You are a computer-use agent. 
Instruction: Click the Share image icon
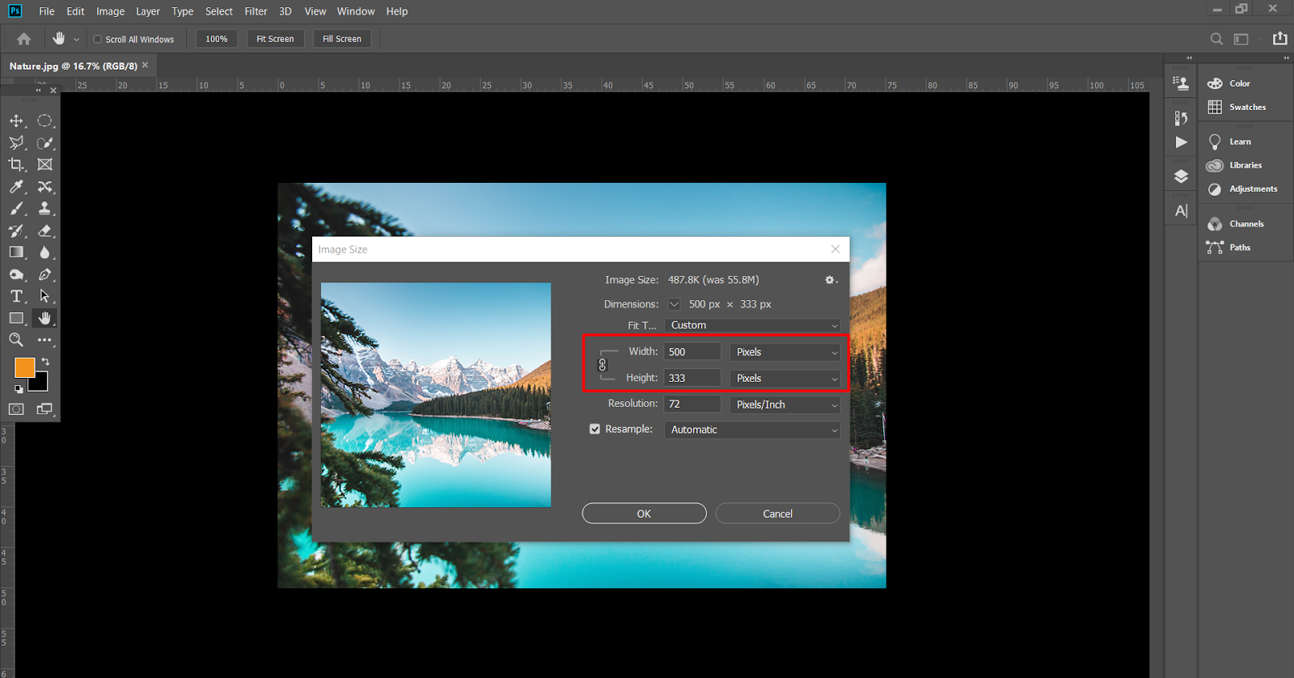1279,38
